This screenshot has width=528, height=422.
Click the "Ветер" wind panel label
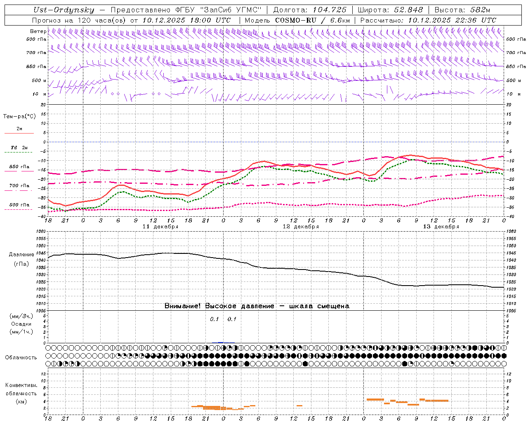tap(38, 31)
